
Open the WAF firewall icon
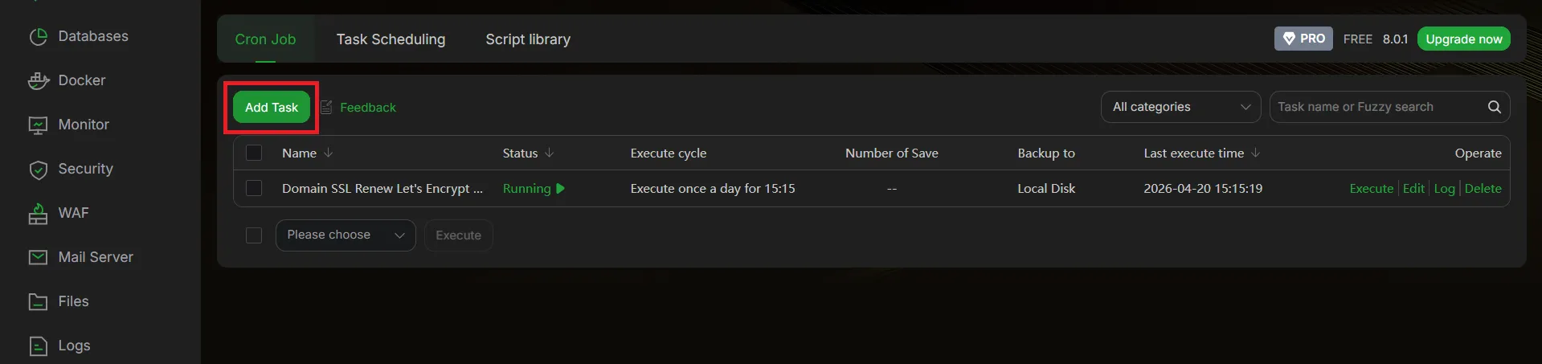point(38,214)
